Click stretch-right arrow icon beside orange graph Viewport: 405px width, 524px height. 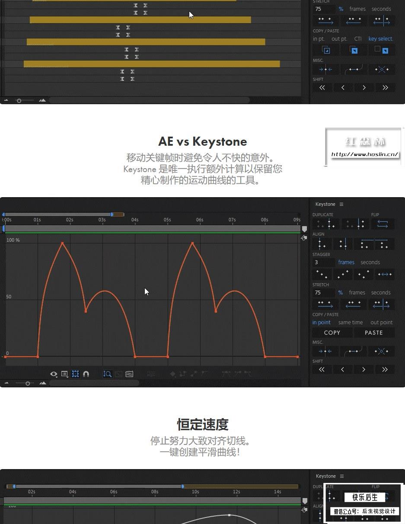pyautogui.click(x=325, y=304)
